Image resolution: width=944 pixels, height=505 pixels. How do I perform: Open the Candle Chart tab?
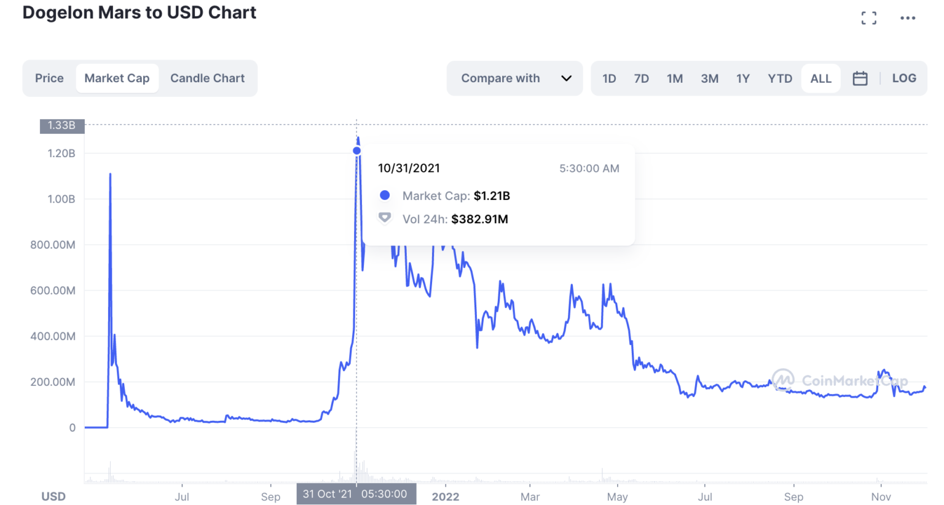tap(207, 79)
